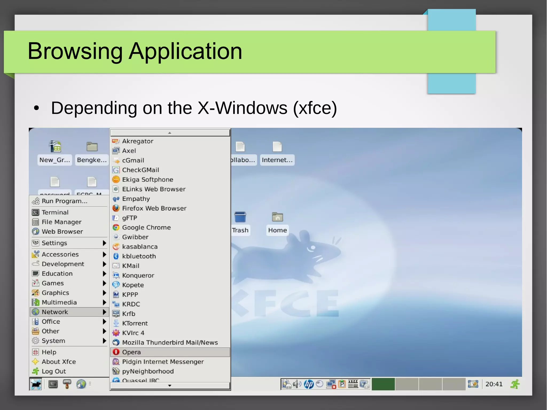Open ELinks Web Browser
The width and height of the screenshot is (547, 410).
[x=170, y=189]
